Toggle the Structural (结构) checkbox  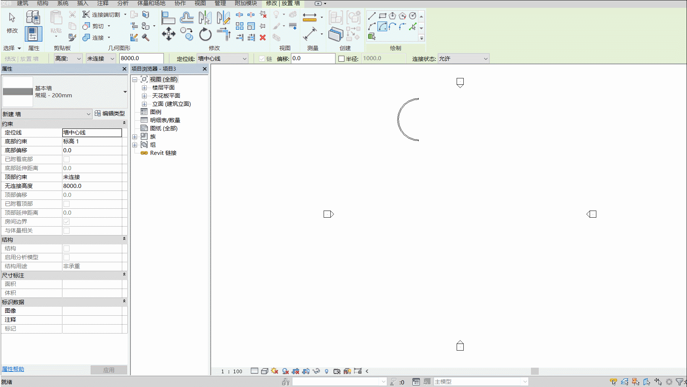[x=67, y=248]
